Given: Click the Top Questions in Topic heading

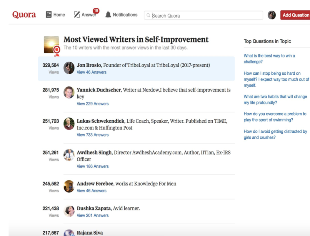Looking at the screenshot, I should point(267,41).
